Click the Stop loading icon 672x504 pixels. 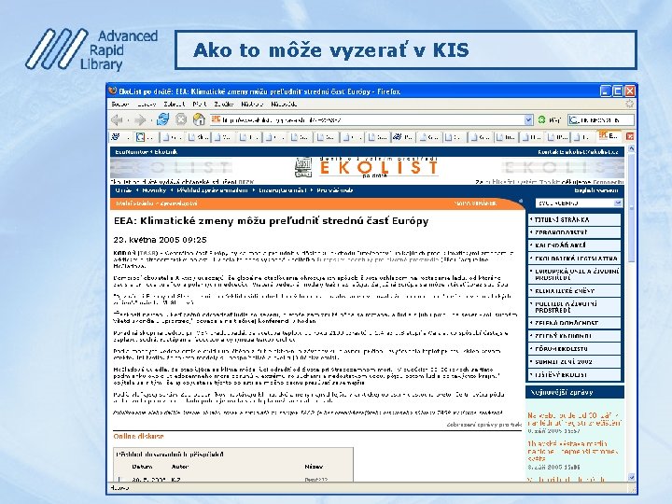181,119
